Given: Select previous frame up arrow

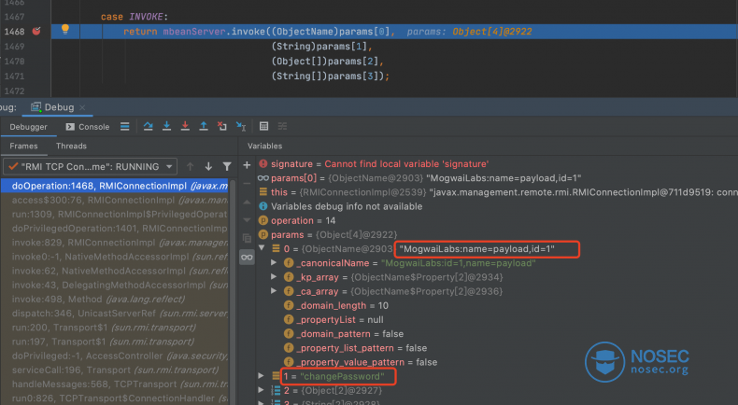Looking at the screenshot, I should coord(191,166).
